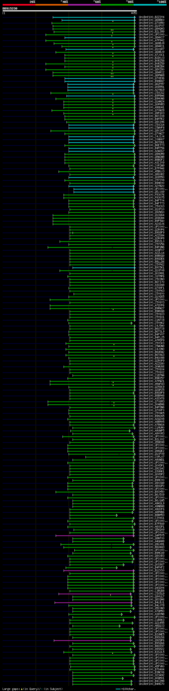Click cyan alignment bar of UniRef100_B2Z3Y4
Screen dimensions: 169x691
click(x=94, y=17)
